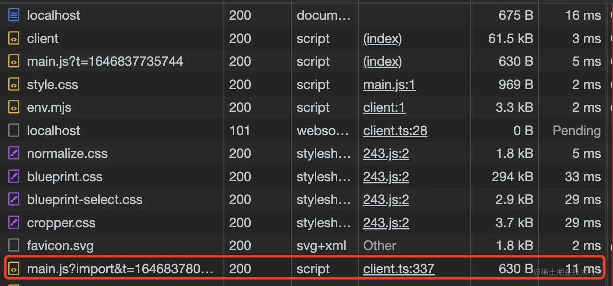Select the favicon.svg request name
Screen dimensions: 613x286
point(60,246)
